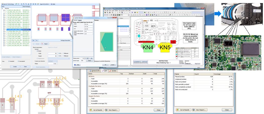264x114 pixels.
Task: Open the Special tab in Symbol Selection
Action: click(80, 20)
